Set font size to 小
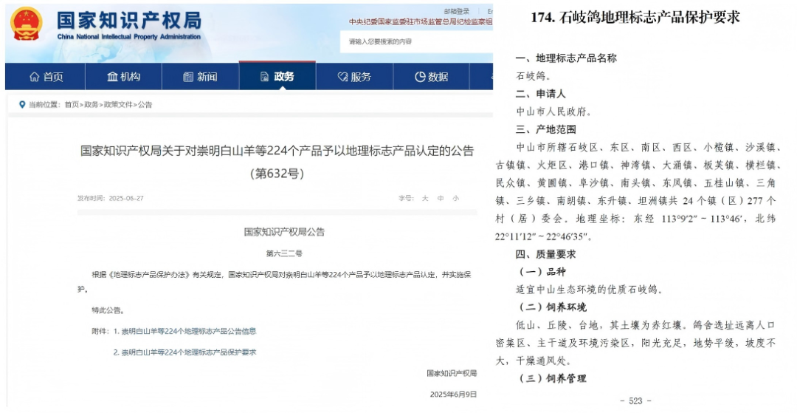The image size is (797, 413). pyautogui.click(x=455, y=198)
